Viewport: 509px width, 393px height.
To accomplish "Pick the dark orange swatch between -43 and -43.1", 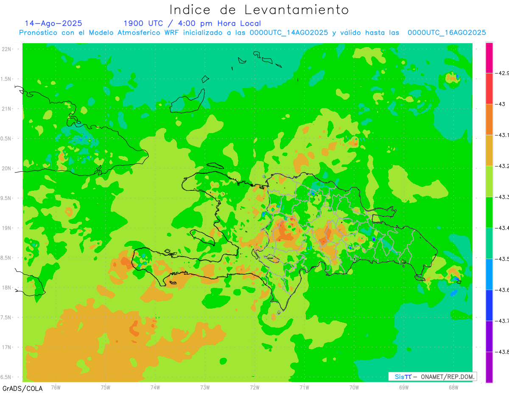I will [489, 120].
